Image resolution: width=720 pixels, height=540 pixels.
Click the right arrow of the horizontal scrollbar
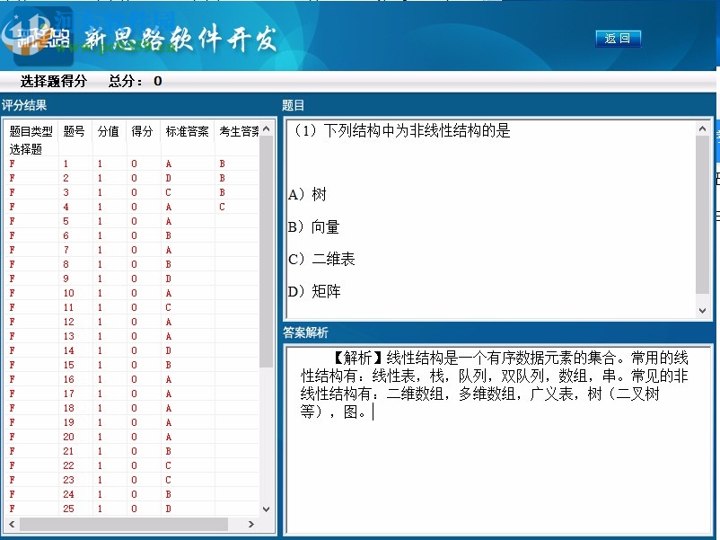coord(252,525)
